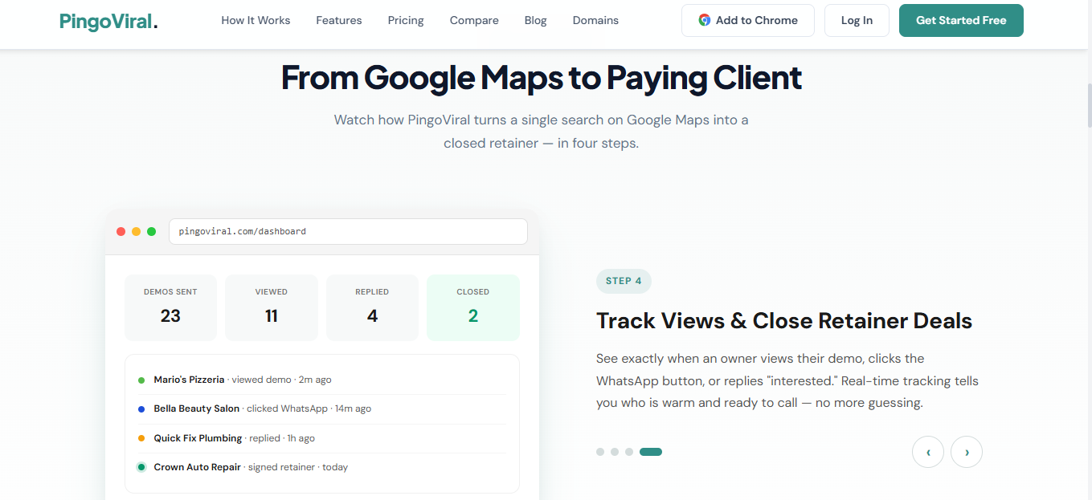Visit the Blog link
The height and width of the screenshot is (500, 1092).
coord(535,20)
